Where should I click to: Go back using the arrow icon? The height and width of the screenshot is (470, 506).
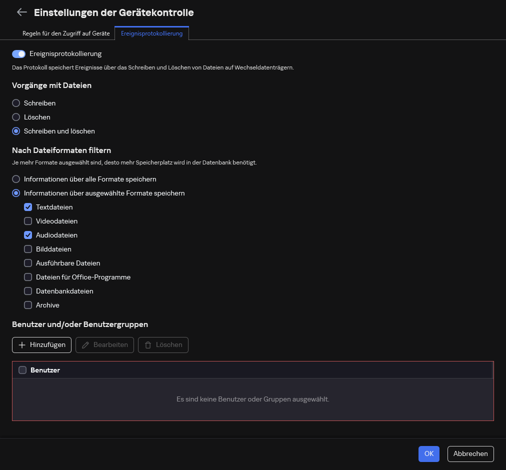pos(21,12)
